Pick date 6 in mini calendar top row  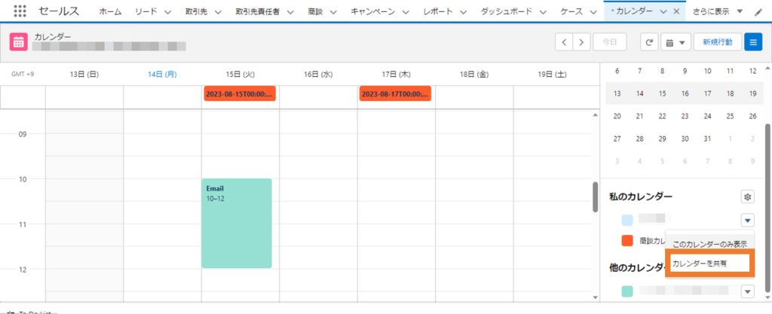coord(617,72)
